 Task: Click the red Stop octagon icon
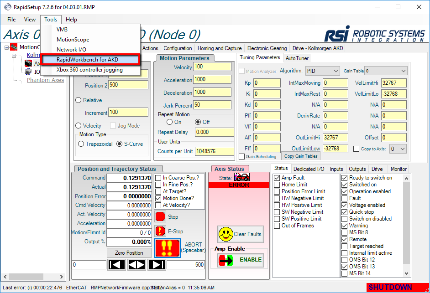point(160,216)
